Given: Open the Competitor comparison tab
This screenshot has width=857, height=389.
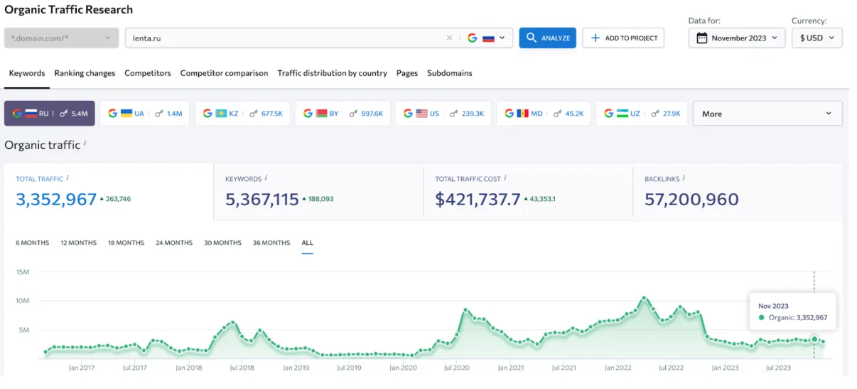Looking at the screenshot, I should point(224,73).
